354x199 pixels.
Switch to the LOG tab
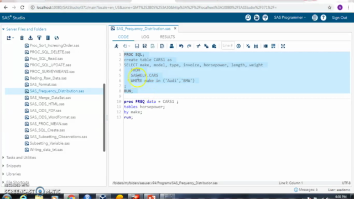coord(145,37)
